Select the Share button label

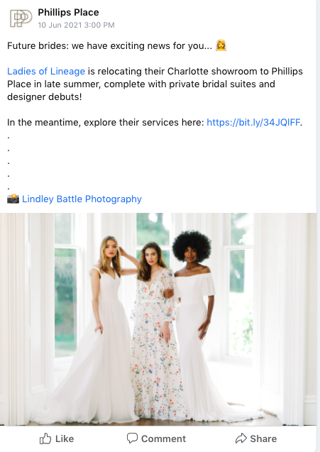point(263,439)
